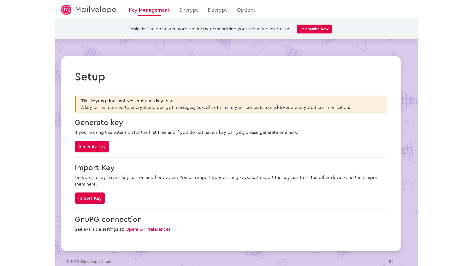The width and height of the screenshot is (473, 266).
Task: Click the 'A key pair is required to encrypt' line
Action: coord(216,108)
